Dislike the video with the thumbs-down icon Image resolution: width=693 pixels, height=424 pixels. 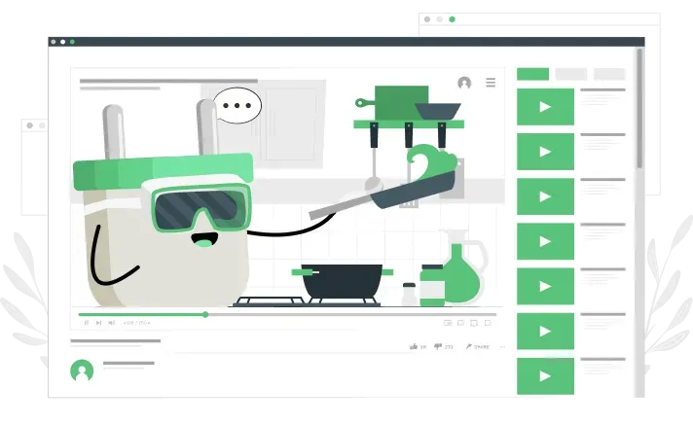tap(438, 347)
